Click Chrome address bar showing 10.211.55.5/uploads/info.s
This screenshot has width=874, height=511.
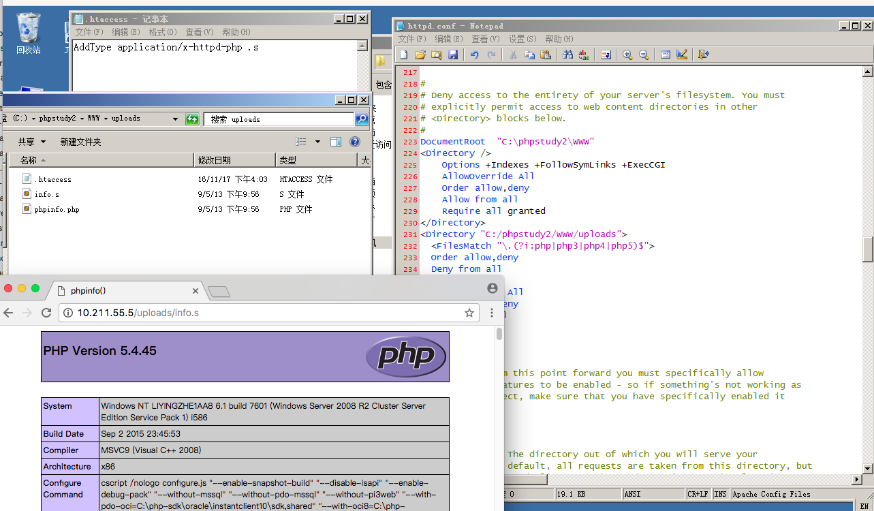coord(269,313)
